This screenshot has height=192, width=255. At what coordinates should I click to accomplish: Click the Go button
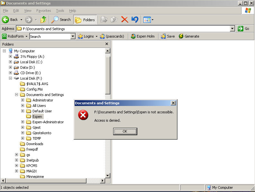click(x=243, y=29)
